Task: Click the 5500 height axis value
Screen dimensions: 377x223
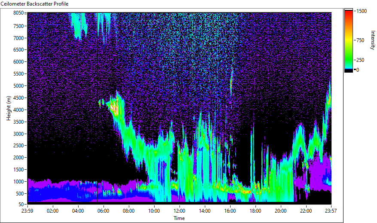Action: [x=18, y=74]
